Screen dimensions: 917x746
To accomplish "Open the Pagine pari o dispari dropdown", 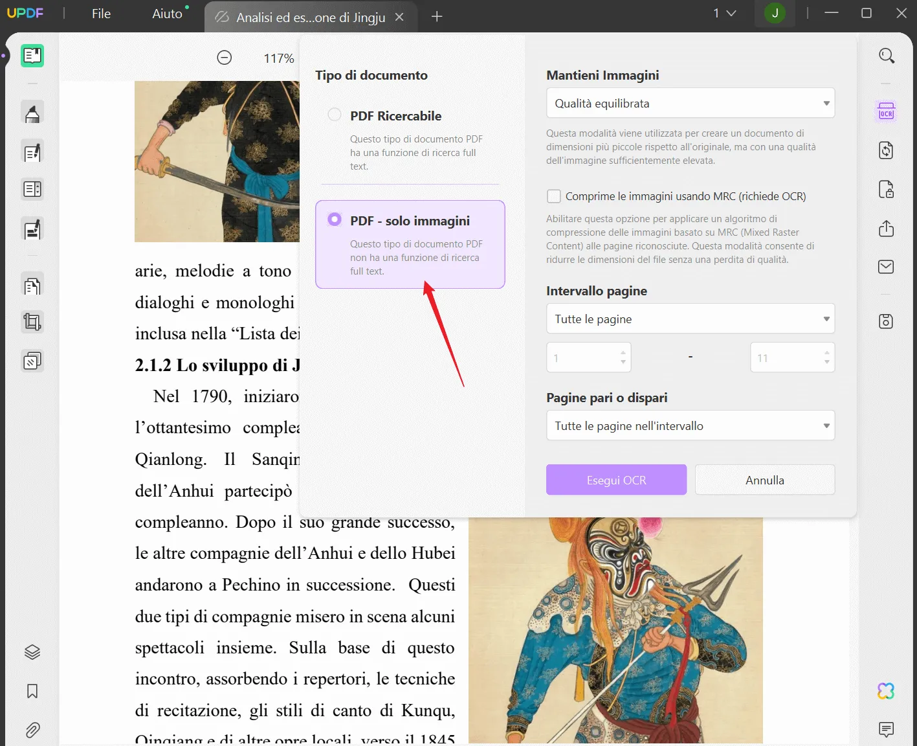I will (690, 425).
